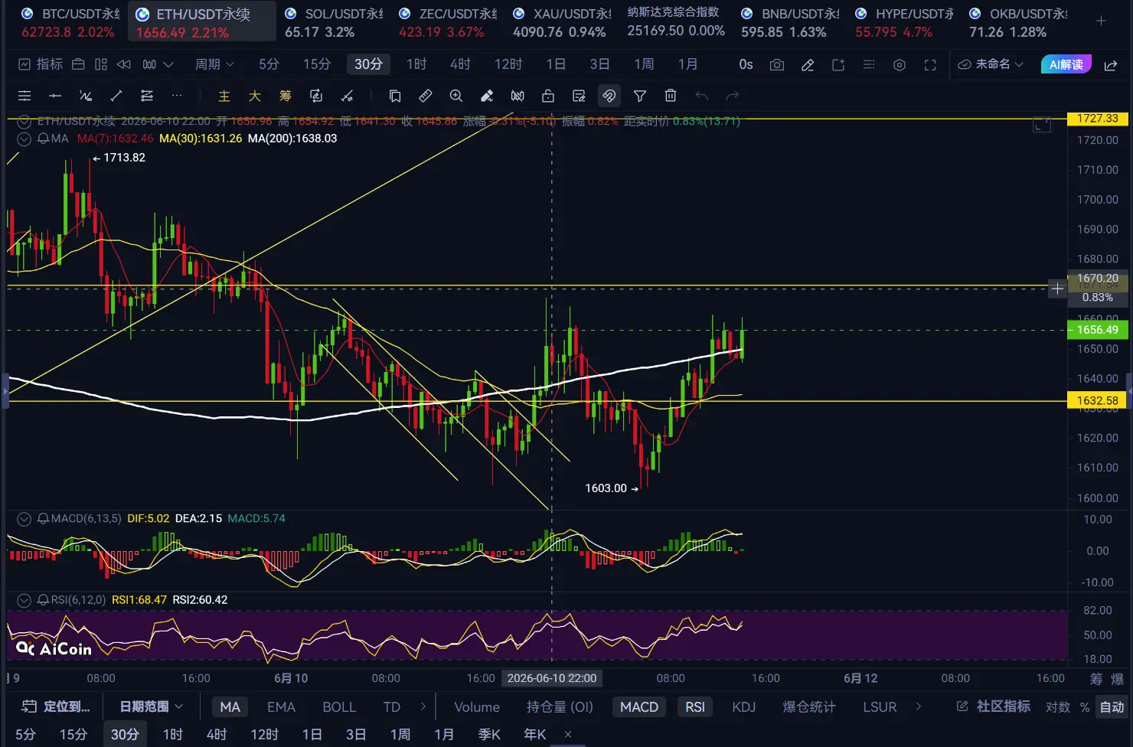Toggle 自动 auto scale

[x=1112, y=706]
